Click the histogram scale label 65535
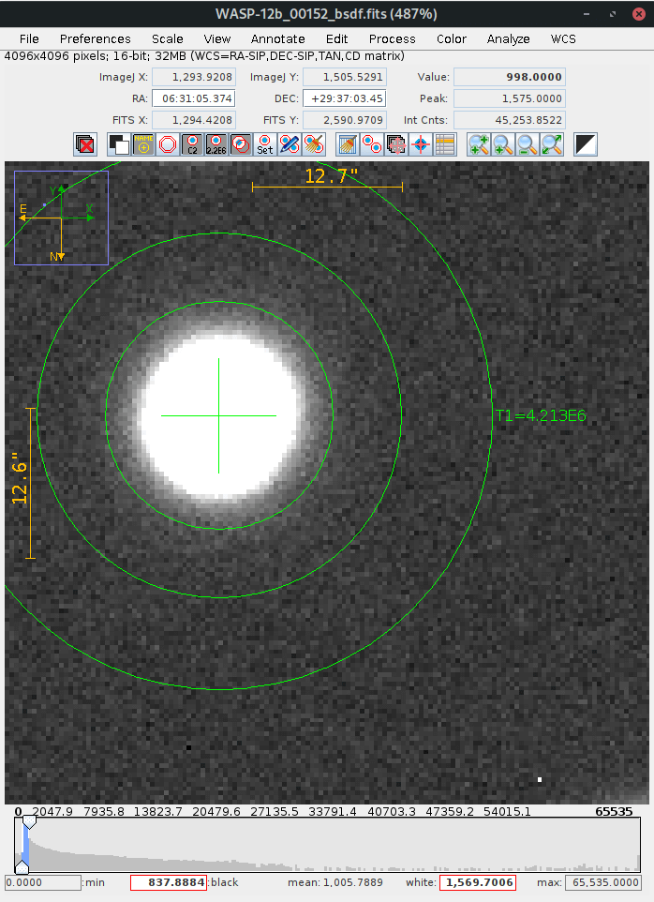 pos(614,812)
